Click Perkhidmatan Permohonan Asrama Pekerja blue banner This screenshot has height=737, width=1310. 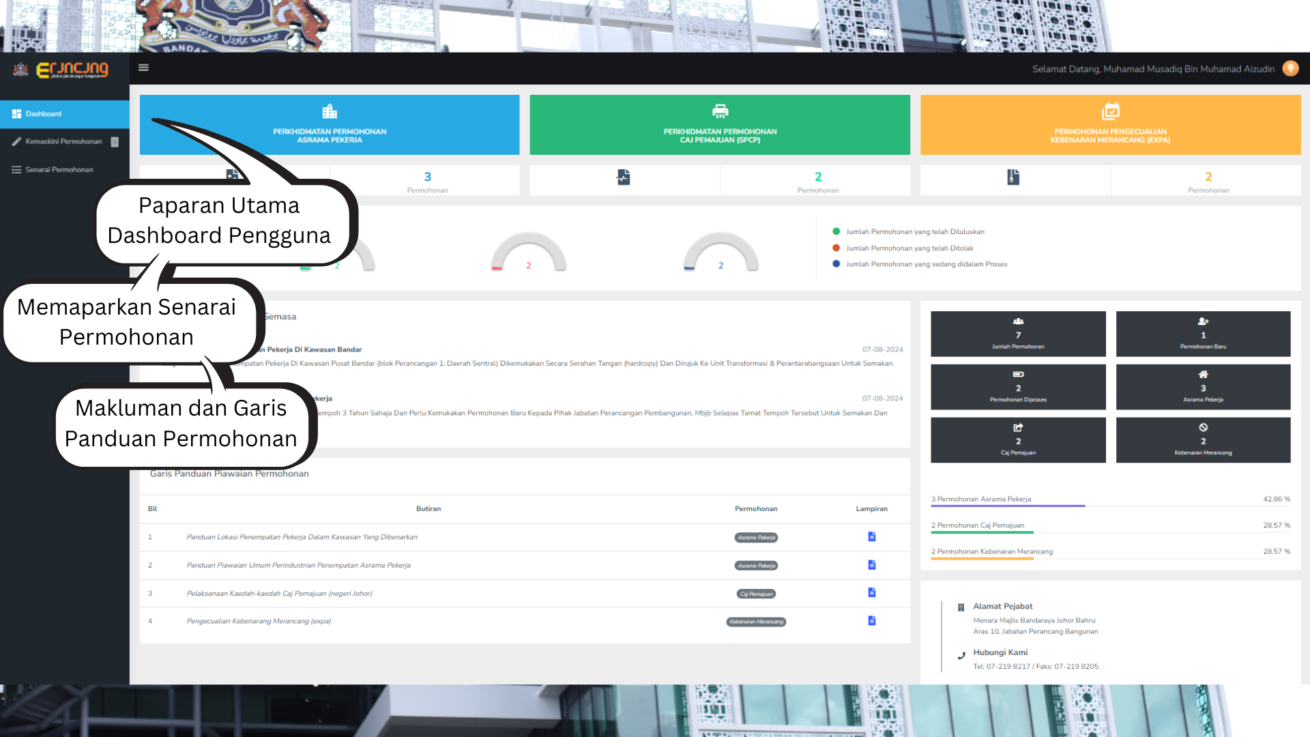pos(330,125)
